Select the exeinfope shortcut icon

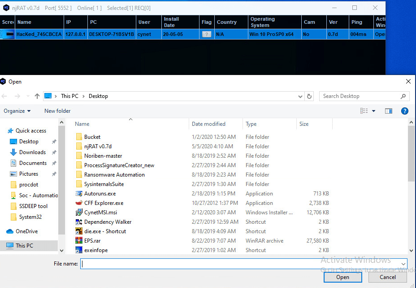click(x=79, y=250)
